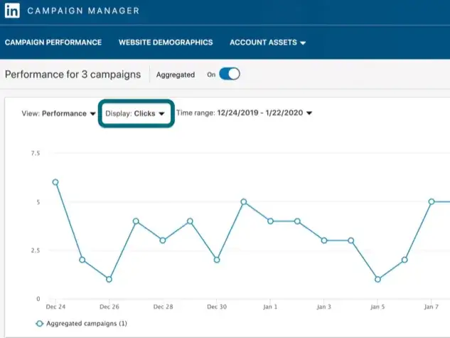Select the Jan 5 data point

point(377,279)
